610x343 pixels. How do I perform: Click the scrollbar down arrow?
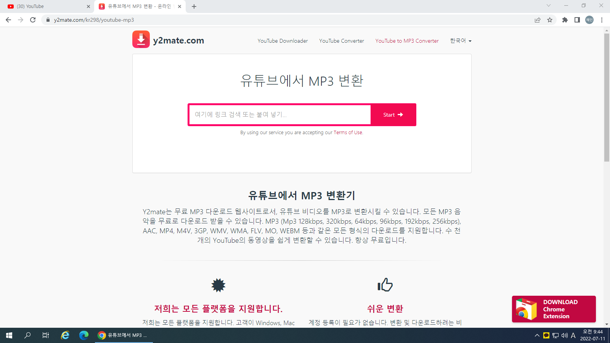(x=607, y=325)
